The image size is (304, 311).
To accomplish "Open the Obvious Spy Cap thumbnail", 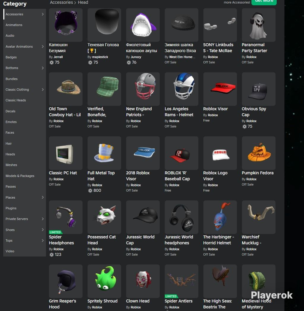I will point(258,89).
